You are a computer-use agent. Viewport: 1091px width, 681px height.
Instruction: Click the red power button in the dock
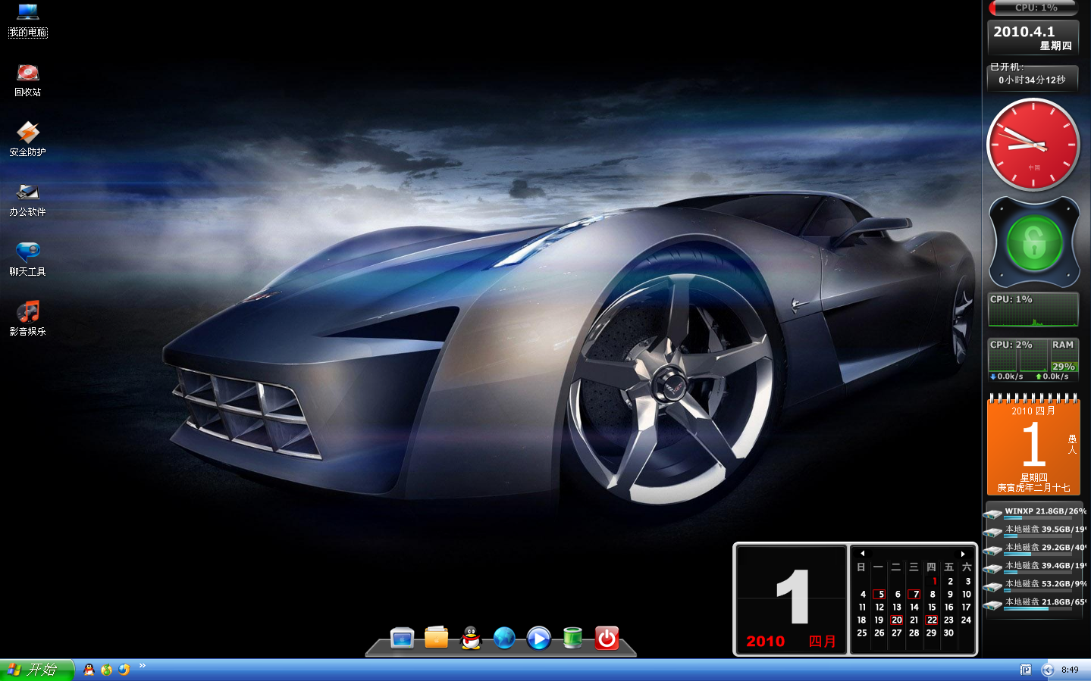point(607,639)
